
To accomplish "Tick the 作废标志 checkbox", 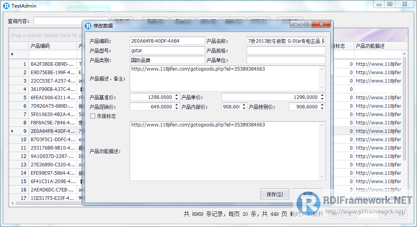I will 93,116.
